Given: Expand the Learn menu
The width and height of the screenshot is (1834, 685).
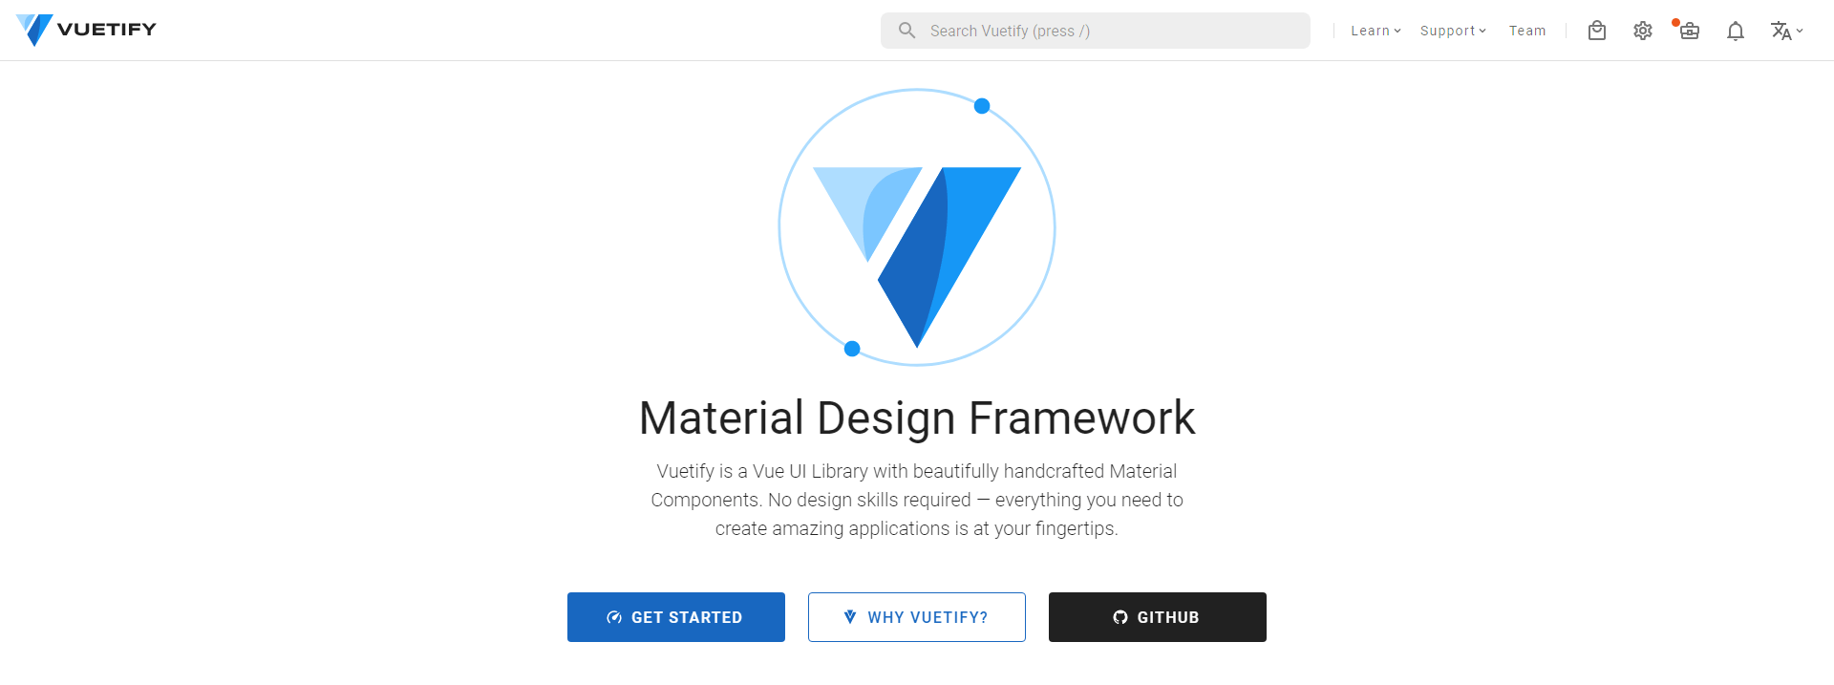Looking at the screenshot, I should pyautogui.click(x=1375, y=31).
